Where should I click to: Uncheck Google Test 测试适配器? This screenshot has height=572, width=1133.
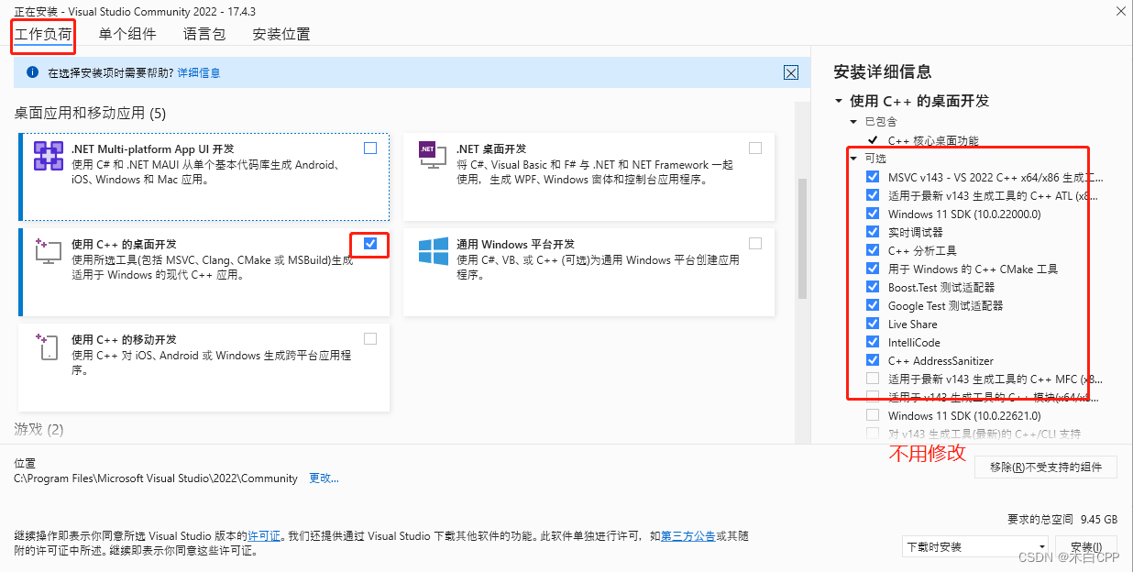point(873,305)
